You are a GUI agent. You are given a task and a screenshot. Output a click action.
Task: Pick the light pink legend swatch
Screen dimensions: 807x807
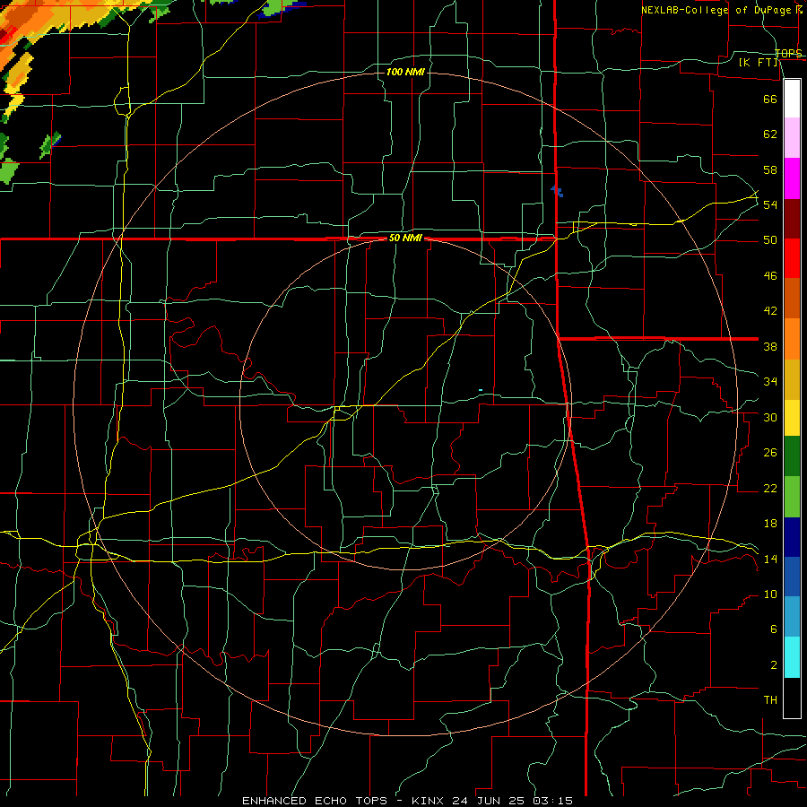[x=792, y=137]
